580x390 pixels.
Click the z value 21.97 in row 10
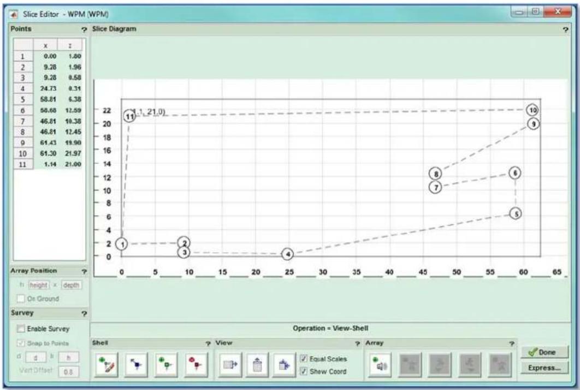pyautogui.click(x=73, y=153)
